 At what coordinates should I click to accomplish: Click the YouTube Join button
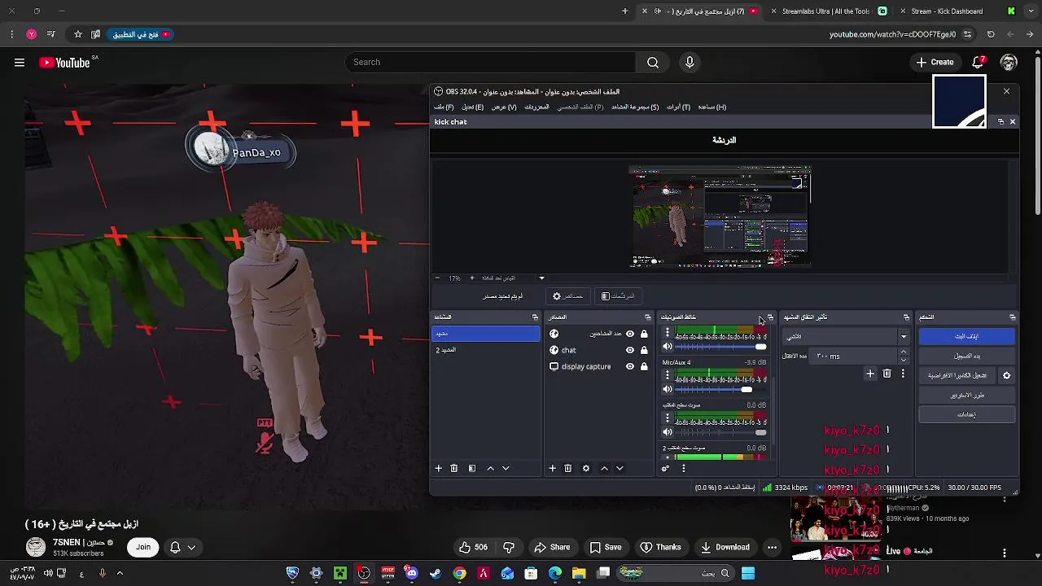(143, 547)
